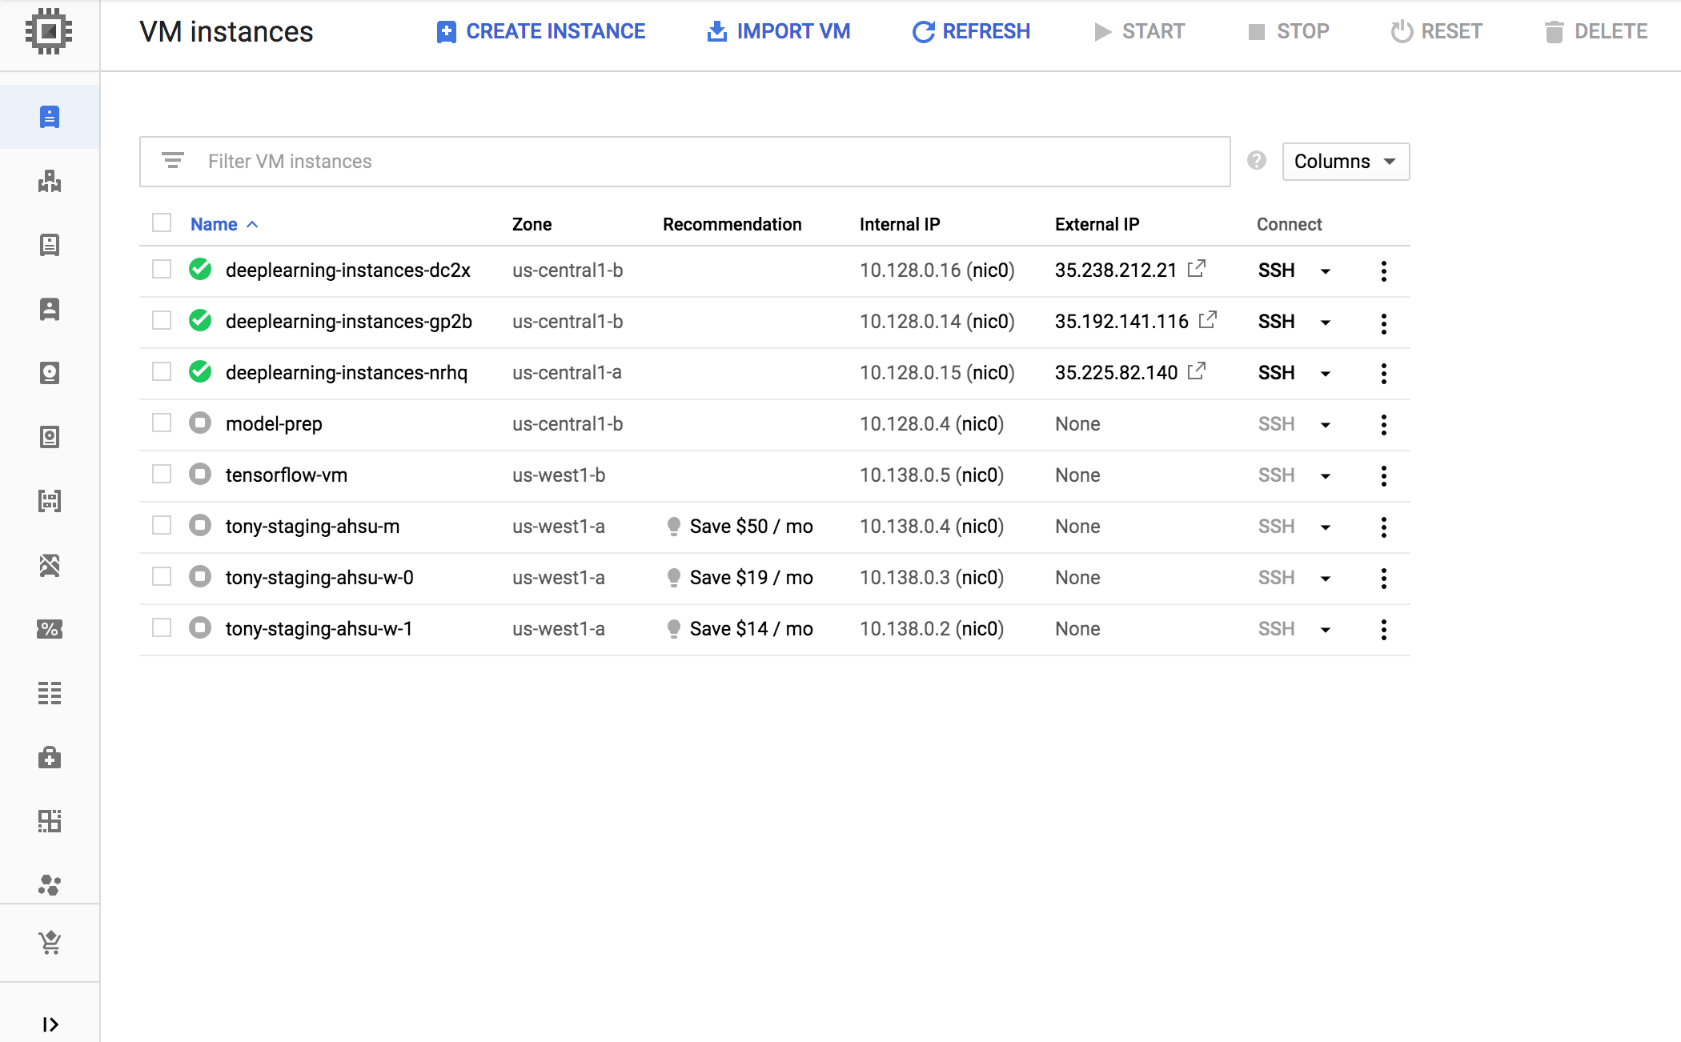The height and width of the screenshot is (1042, 1681).
Task: Click the IMPORT VM button
Action: click(x=778, y=32)
